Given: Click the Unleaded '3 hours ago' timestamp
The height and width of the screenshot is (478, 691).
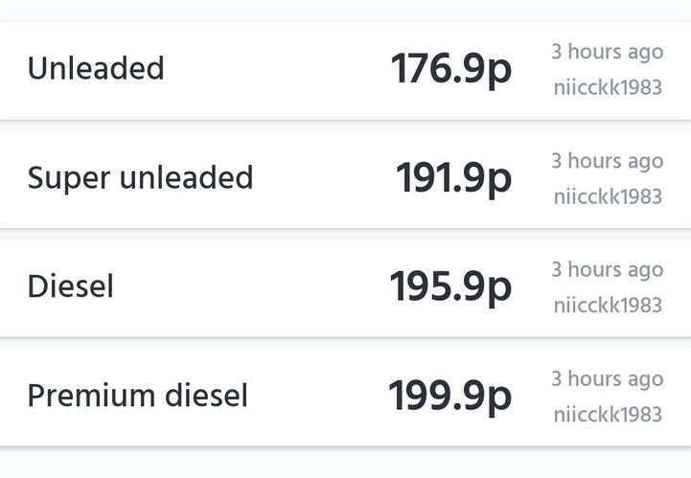Looking at the screenshot, I should click(x=608, y=52).
